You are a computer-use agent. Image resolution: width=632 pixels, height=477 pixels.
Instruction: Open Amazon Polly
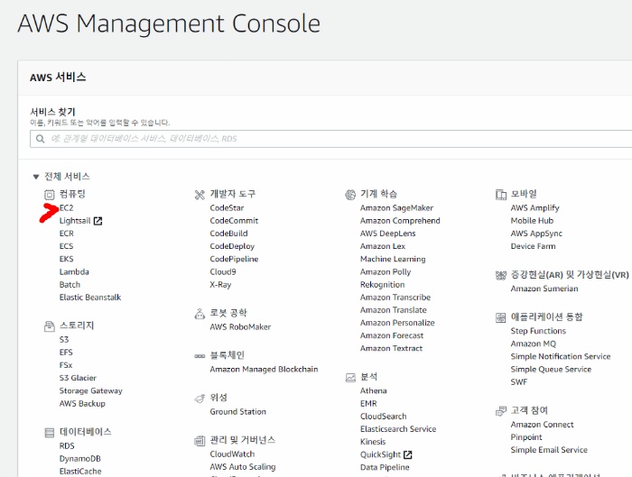pyautogui.click(x=386, y=271)
